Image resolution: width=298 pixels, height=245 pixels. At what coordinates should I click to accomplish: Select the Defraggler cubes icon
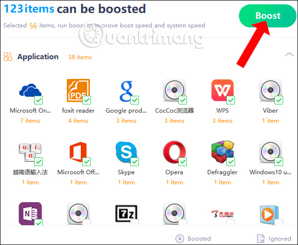pos(223,152)
